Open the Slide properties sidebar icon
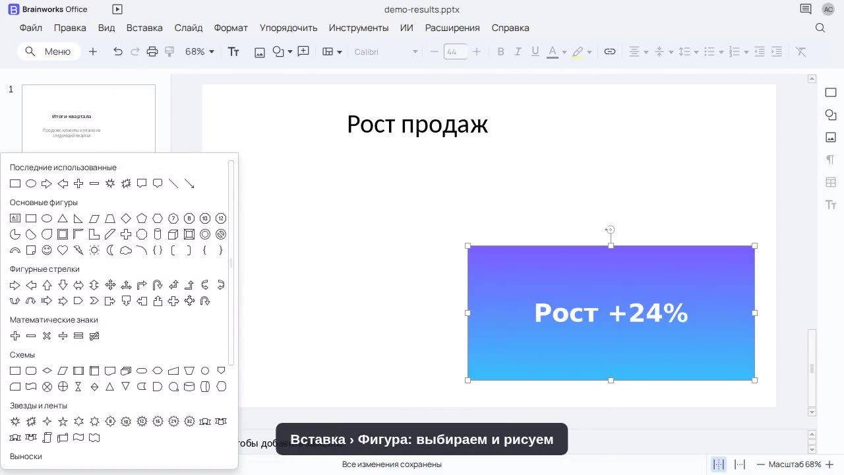 pyautogui.click(x=831, y=92)
